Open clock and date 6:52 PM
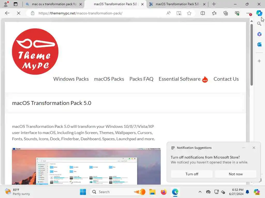265x198 pixels. pyautogui.click(x=236, y=192)
